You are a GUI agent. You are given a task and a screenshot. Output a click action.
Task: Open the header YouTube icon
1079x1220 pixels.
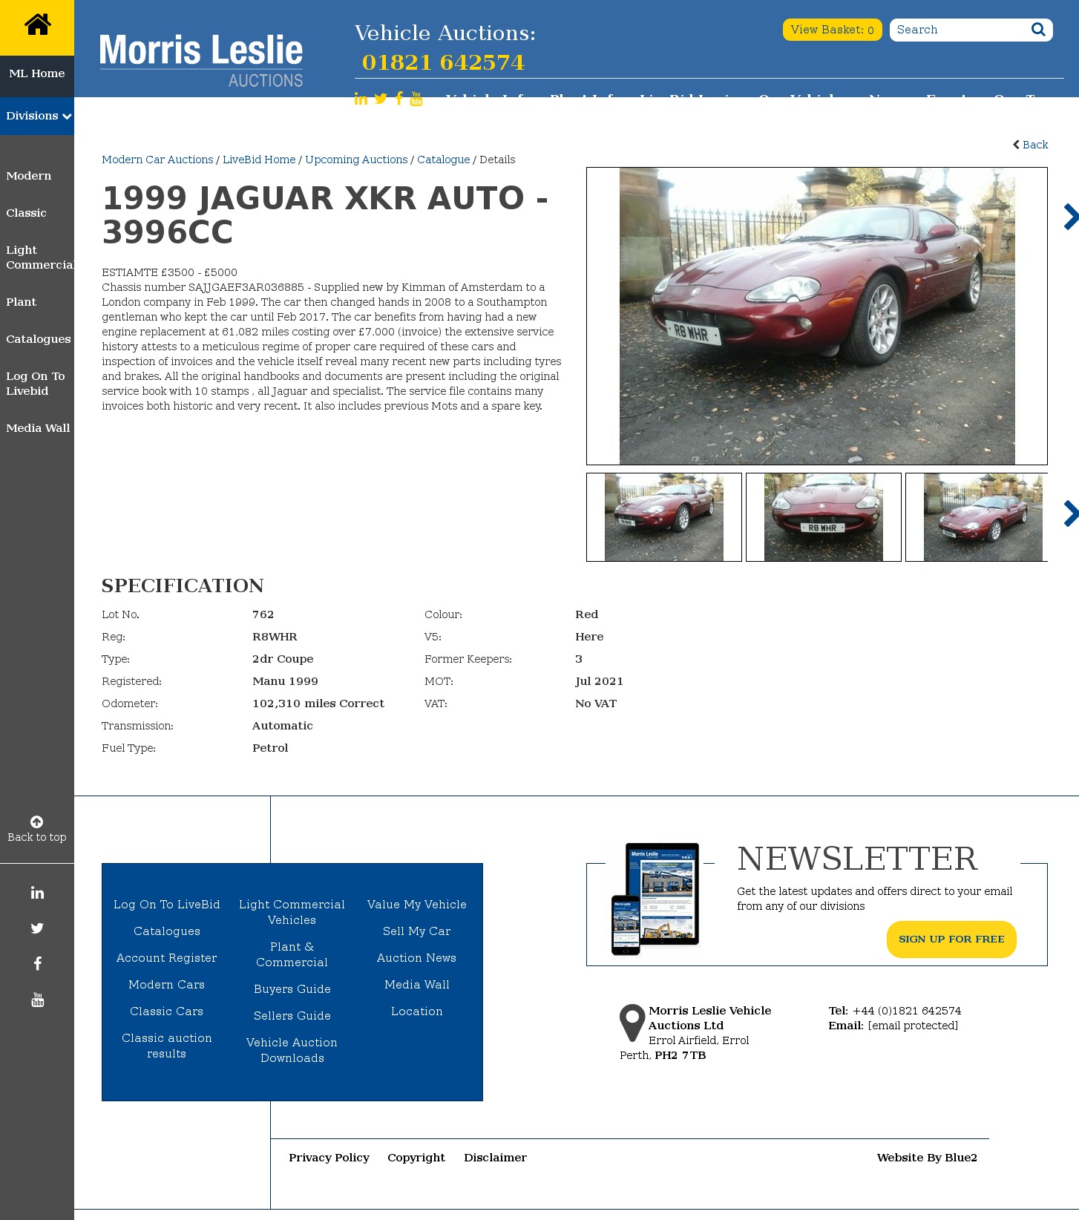416,99
